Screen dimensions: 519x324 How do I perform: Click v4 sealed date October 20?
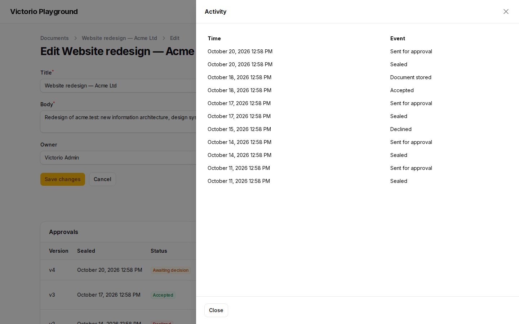point(110,270)
